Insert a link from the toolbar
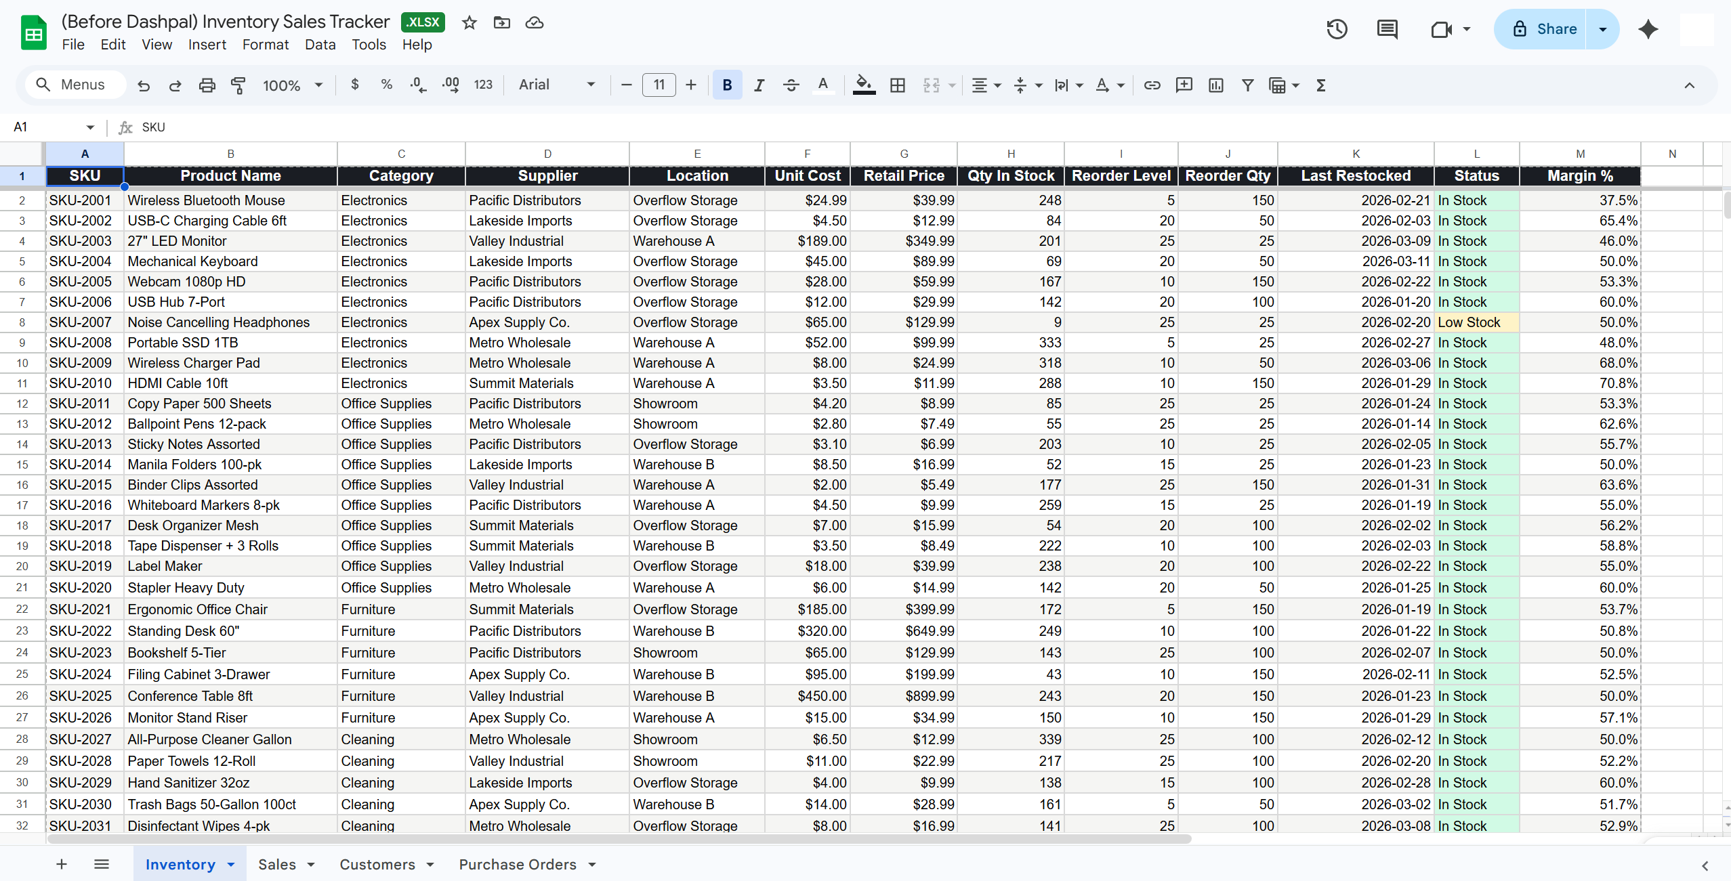The image size is (1731, 881). tap(1152, 85)
